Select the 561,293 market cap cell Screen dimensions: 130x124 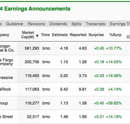click(x=32, y=48)
